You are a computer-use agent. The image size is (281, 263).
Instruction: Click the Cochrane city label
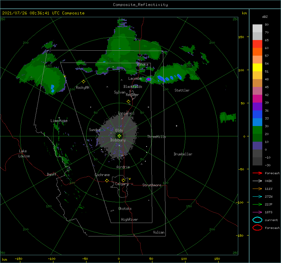tap(102, 175)
